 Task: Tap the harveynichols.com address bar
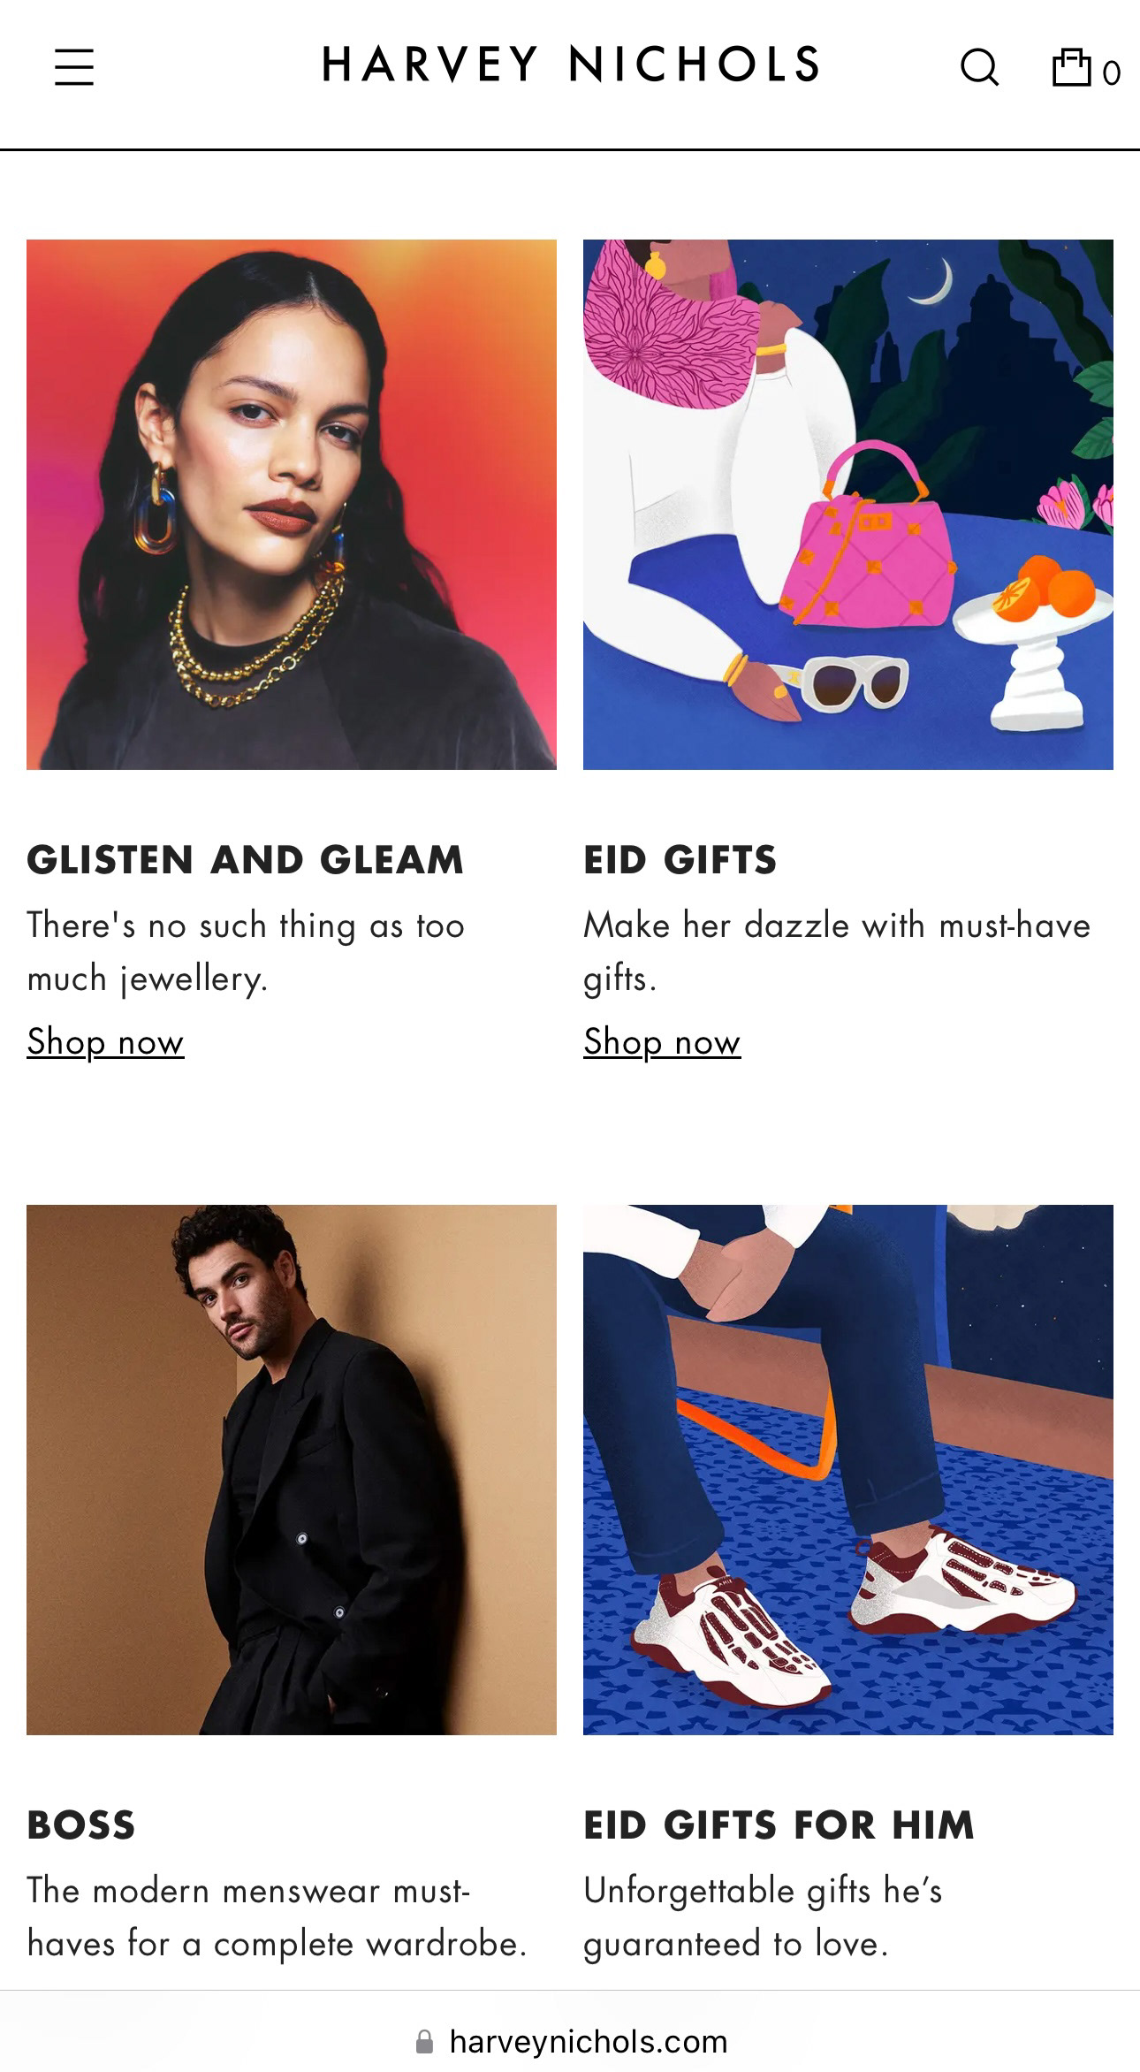[570, 2042]
